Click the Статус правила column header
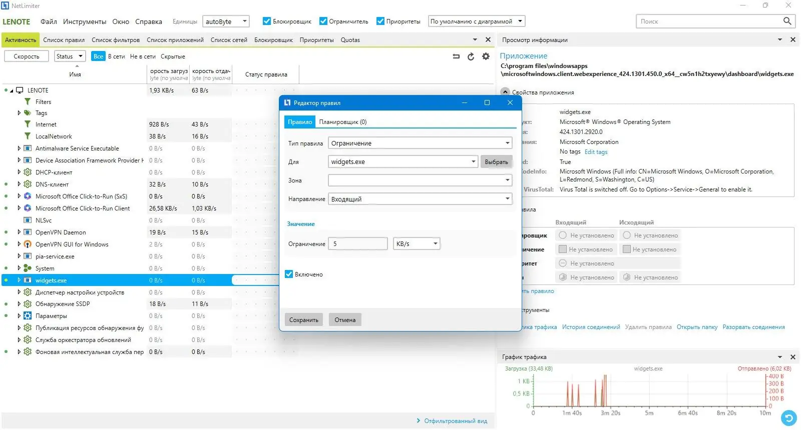Image resolution: width=801 pixels, height=430 pixels. pos(266,74)
